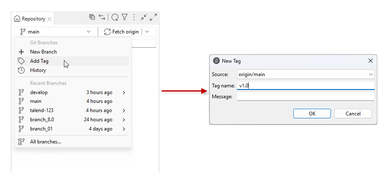
Task: Open History from the branches menu
Action: [38, 70]
